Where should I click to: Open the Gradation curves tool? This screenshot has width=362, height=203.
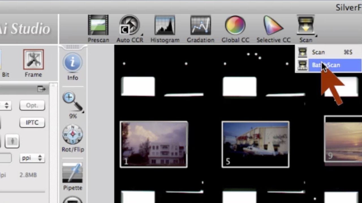coord(201,29)
